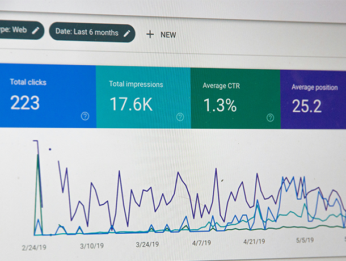Click the plus icon beside NEW
Image resolution: width=346 pixels, height=261 pixels.
(150, 34)
